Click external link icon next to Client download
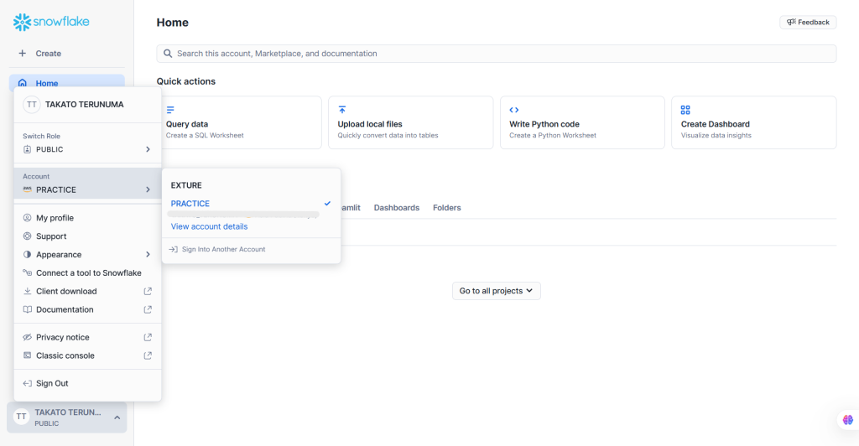The width and height of the screenshot is (859, 446). point(148,291)
